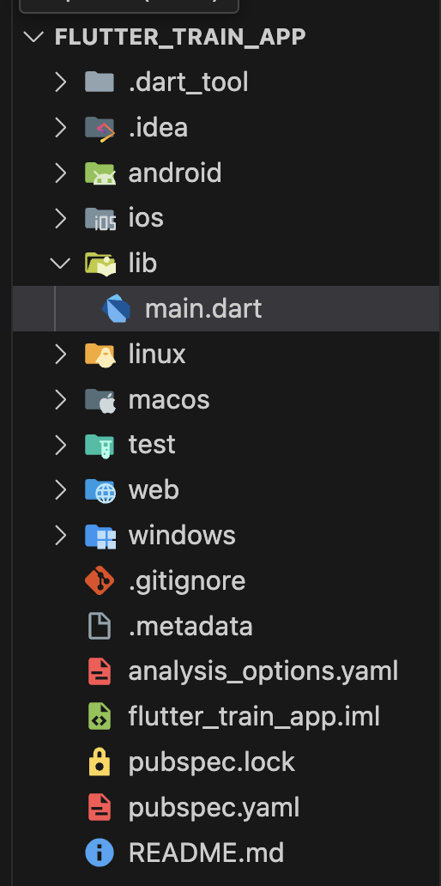
Task: Click the ios folder icon
Action: coord(100,219)
